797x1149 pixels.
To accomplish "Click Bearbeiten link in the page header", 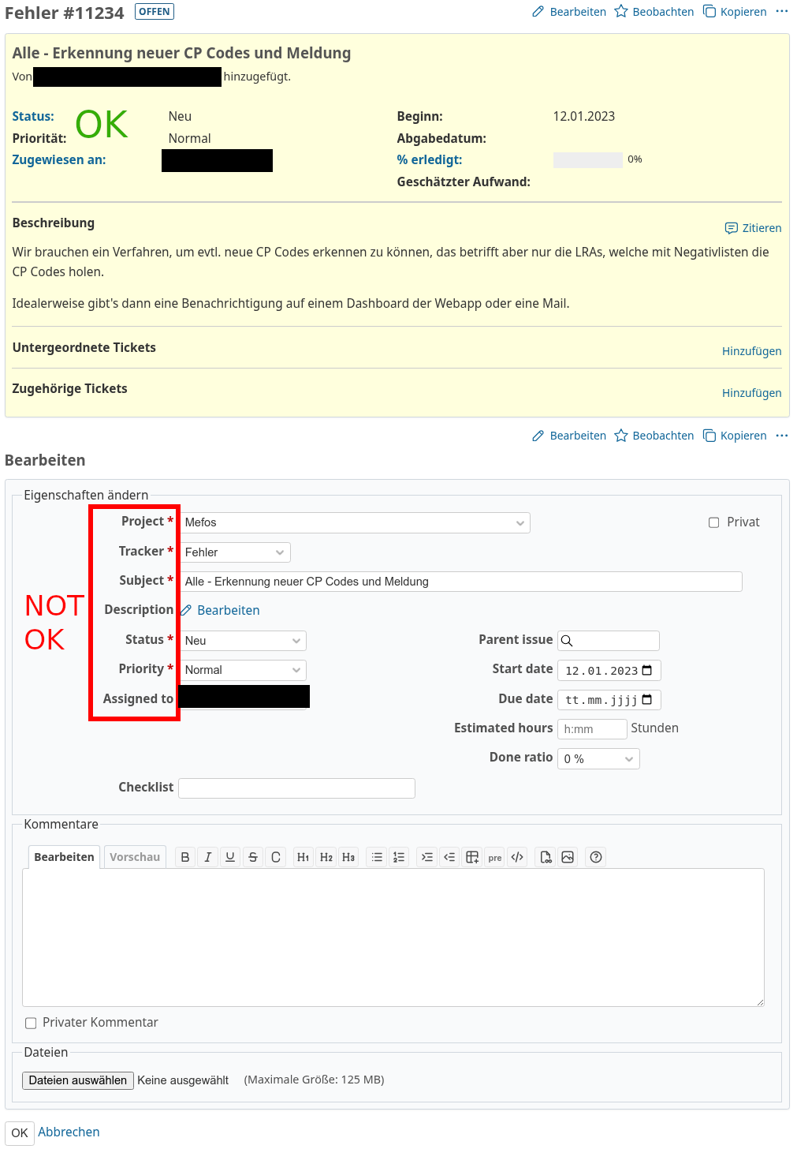I will pyautogui.click(x=569, y=12).
